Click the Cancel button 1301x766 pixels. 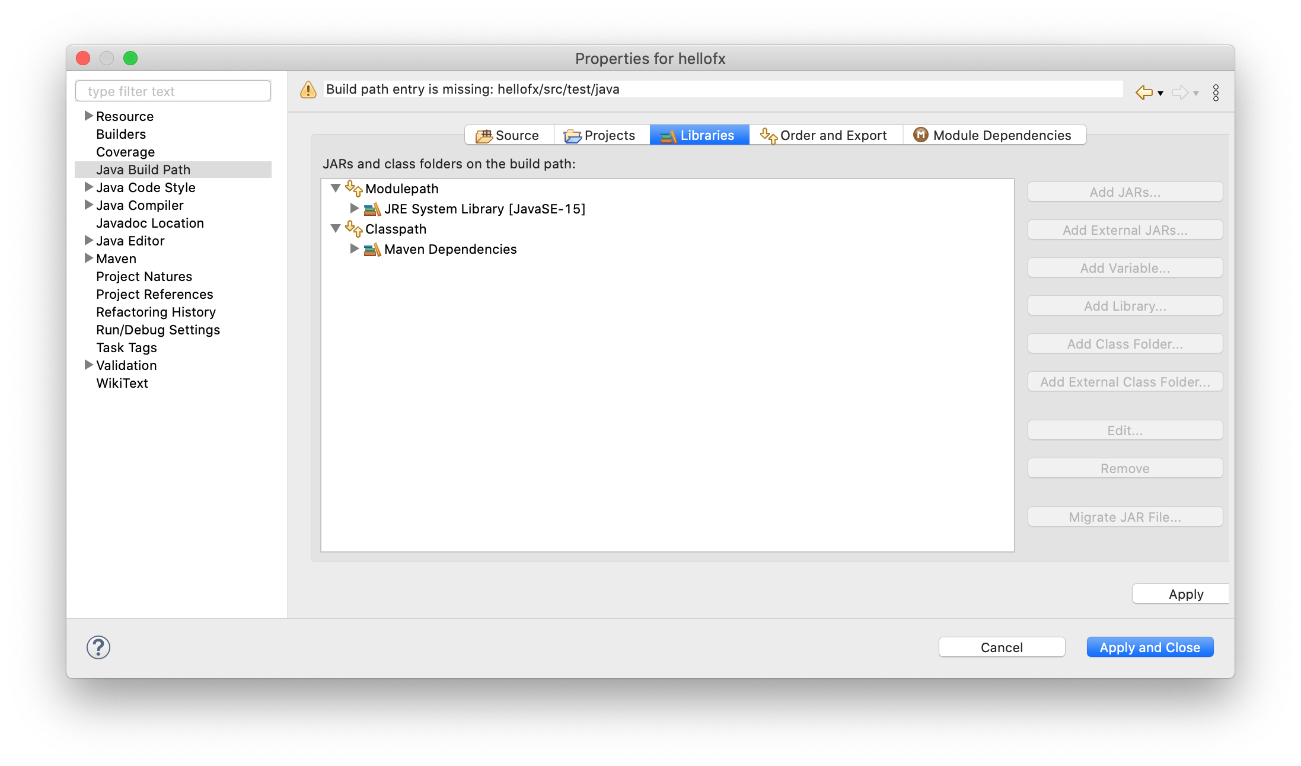(1000, 647)
